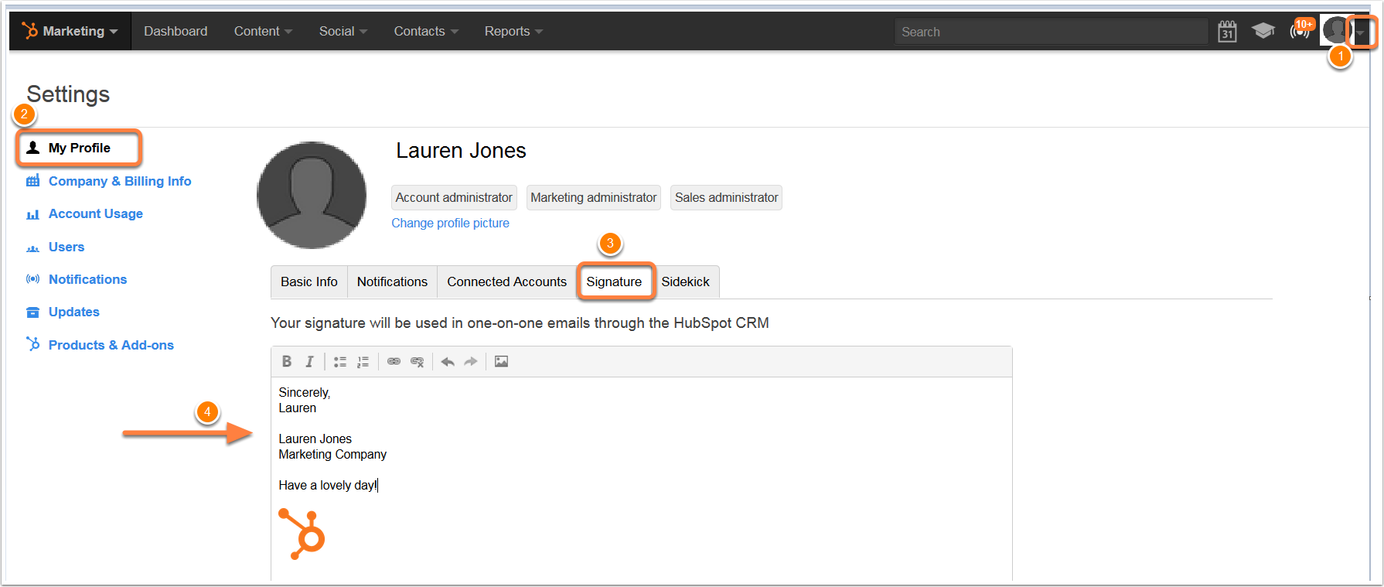Click the remove link icon
The image size is (1384, 587).
coord(417,361)
